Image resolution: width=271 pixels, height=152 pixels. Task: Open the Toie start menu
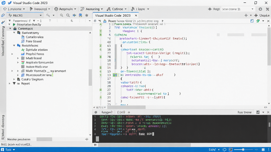coord(8,150)
